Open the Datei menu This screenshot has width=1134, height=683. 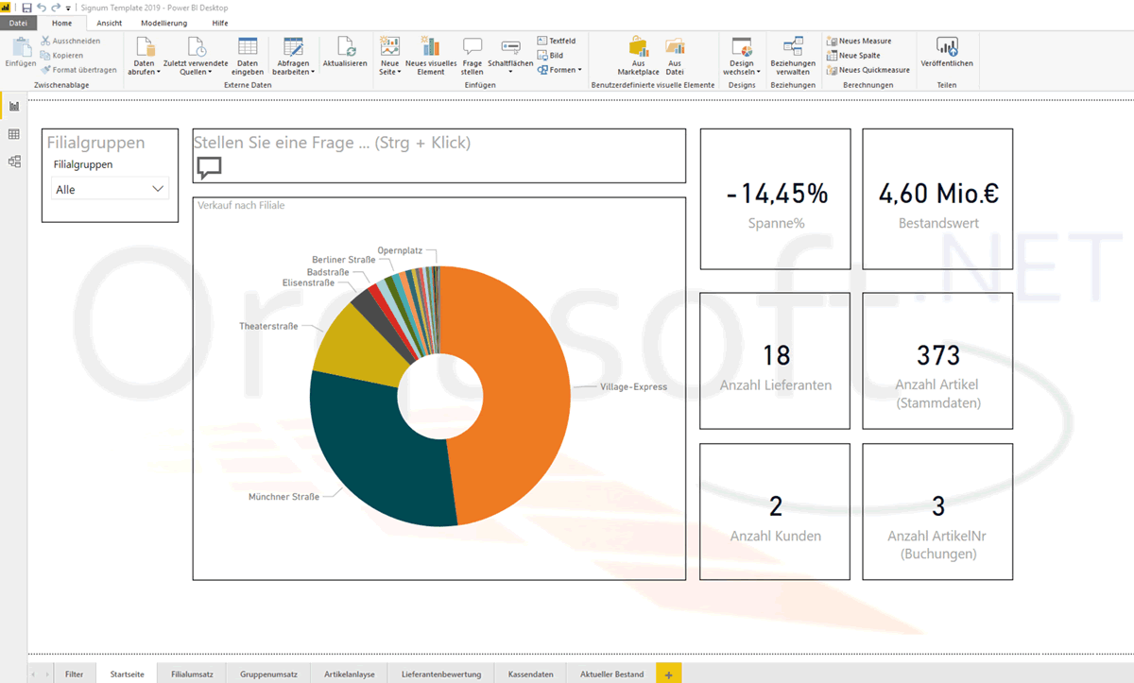click(x=17, y=23)
